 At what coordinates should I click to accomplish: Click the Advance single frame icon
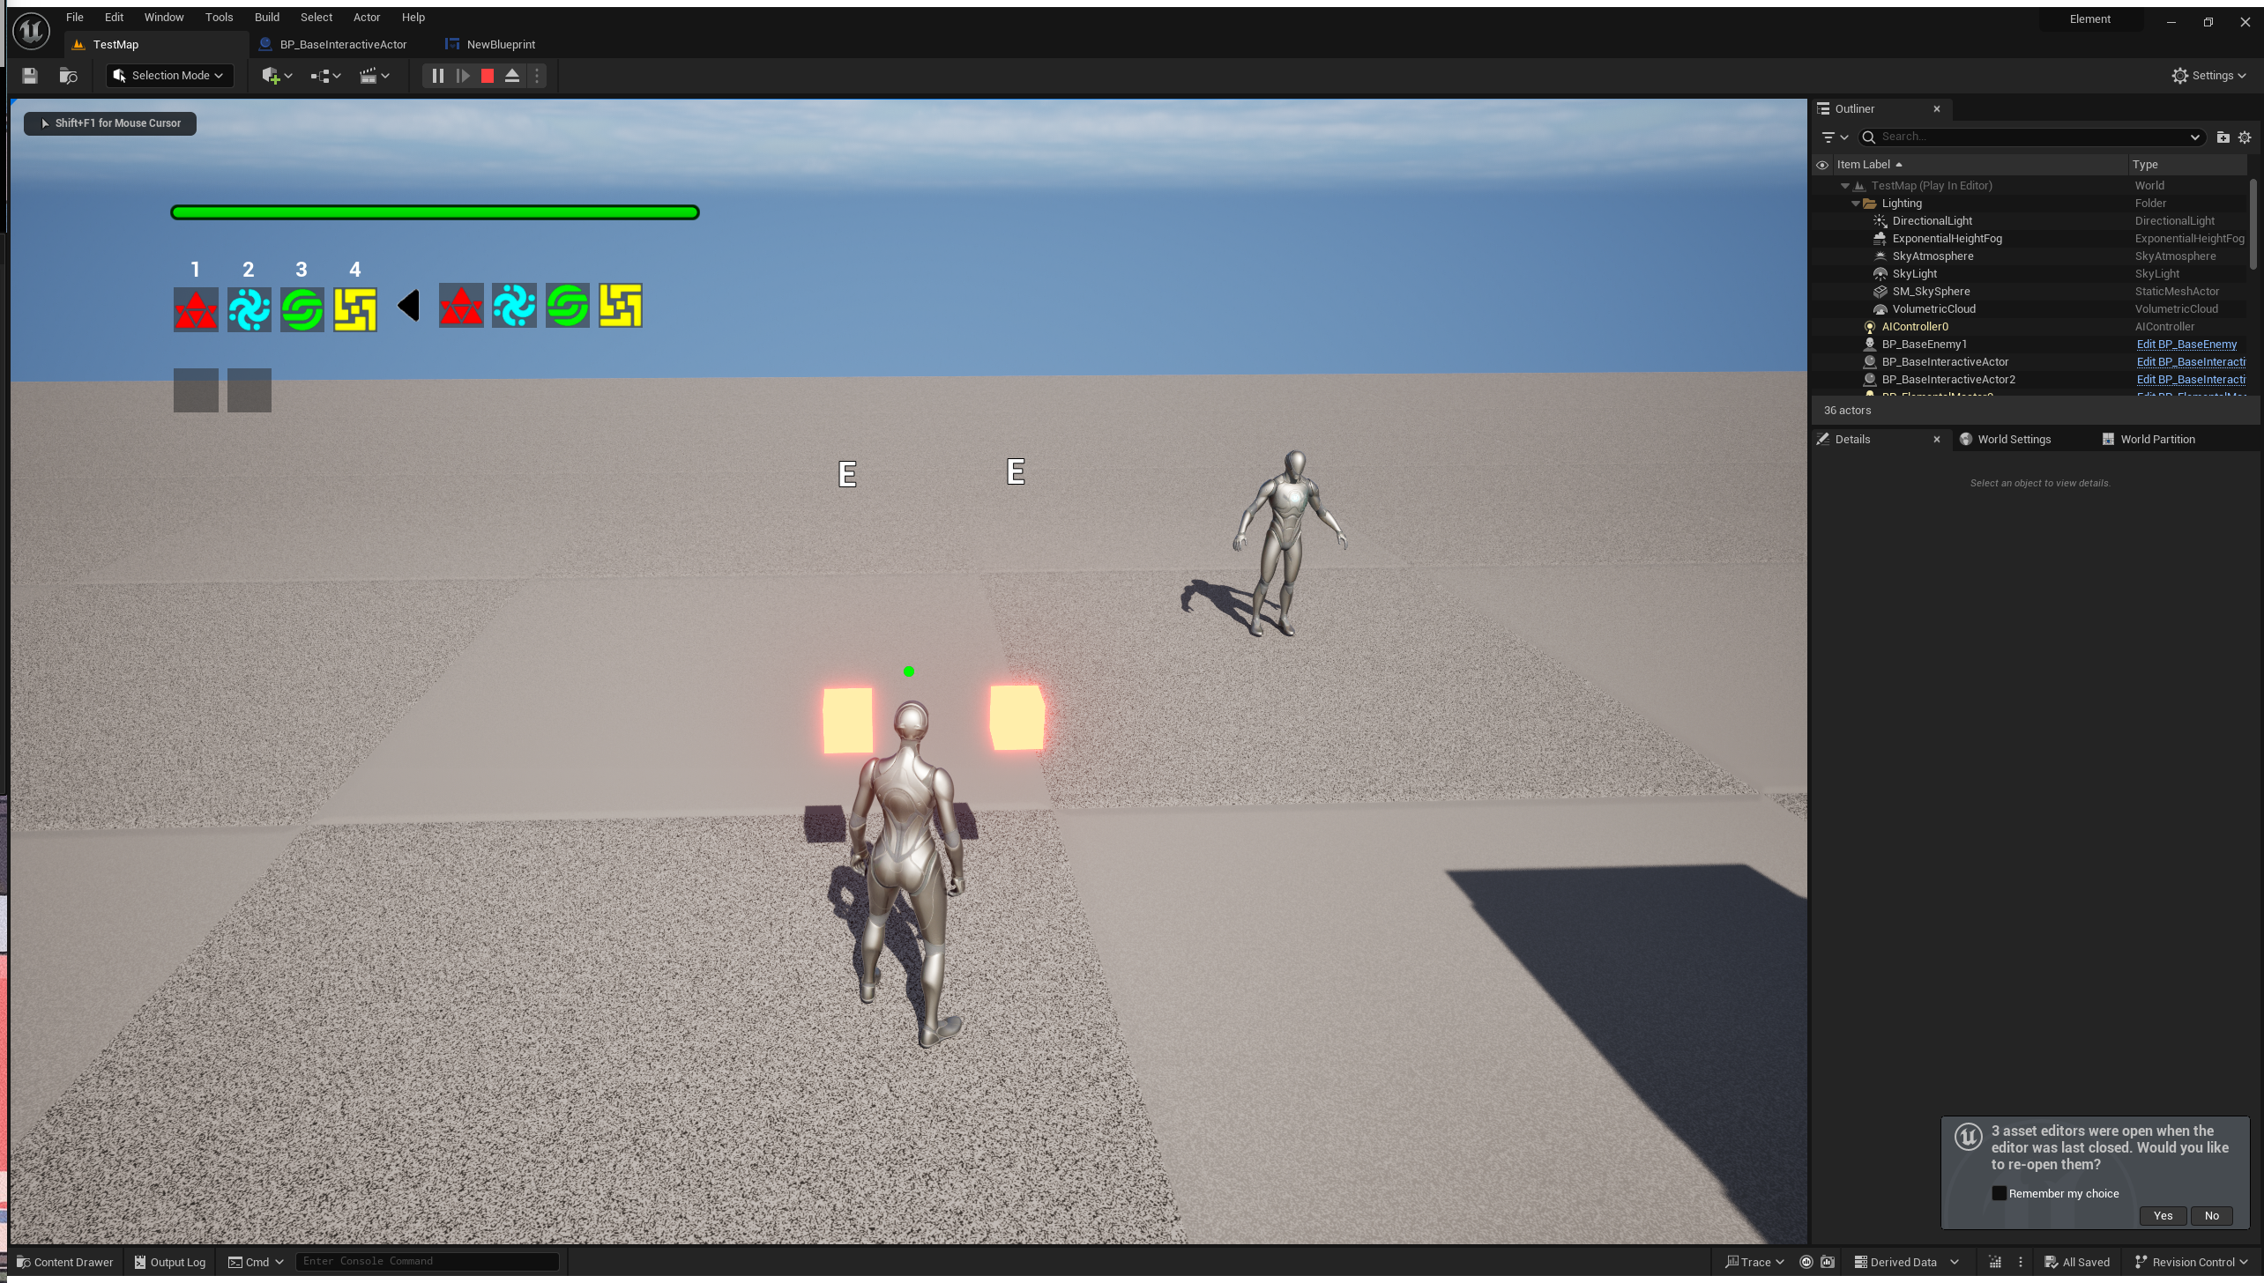462,76
